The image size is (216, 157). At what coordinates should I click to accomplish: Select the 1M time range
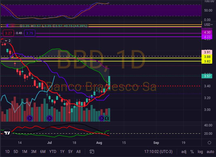[x=24, y=152]
